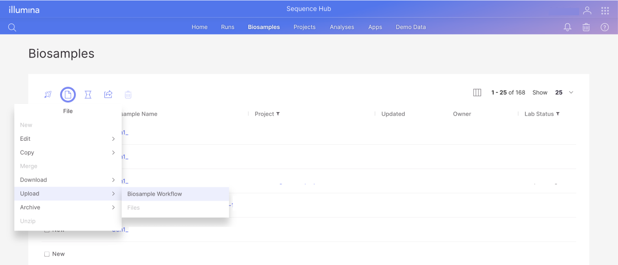Select Biosample Workflow from Upload submenu
The image size is (618, 265).
155,194
